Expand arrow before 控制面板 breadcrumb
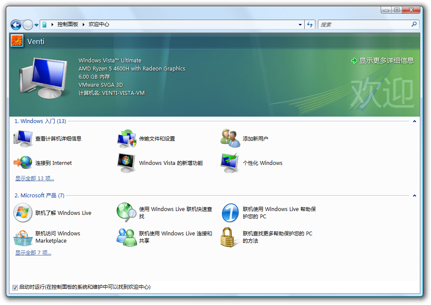Image resolution: width=431 pixels, height=305 pixels. 52,24
